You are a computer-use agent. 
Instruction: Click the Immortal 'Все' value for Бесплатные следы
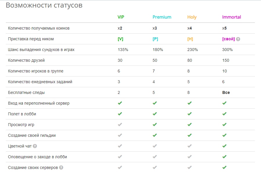tap(226, 92)
